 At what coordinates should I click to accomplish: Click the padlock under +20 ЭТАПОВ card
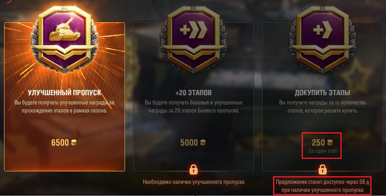tap(194, 169)
